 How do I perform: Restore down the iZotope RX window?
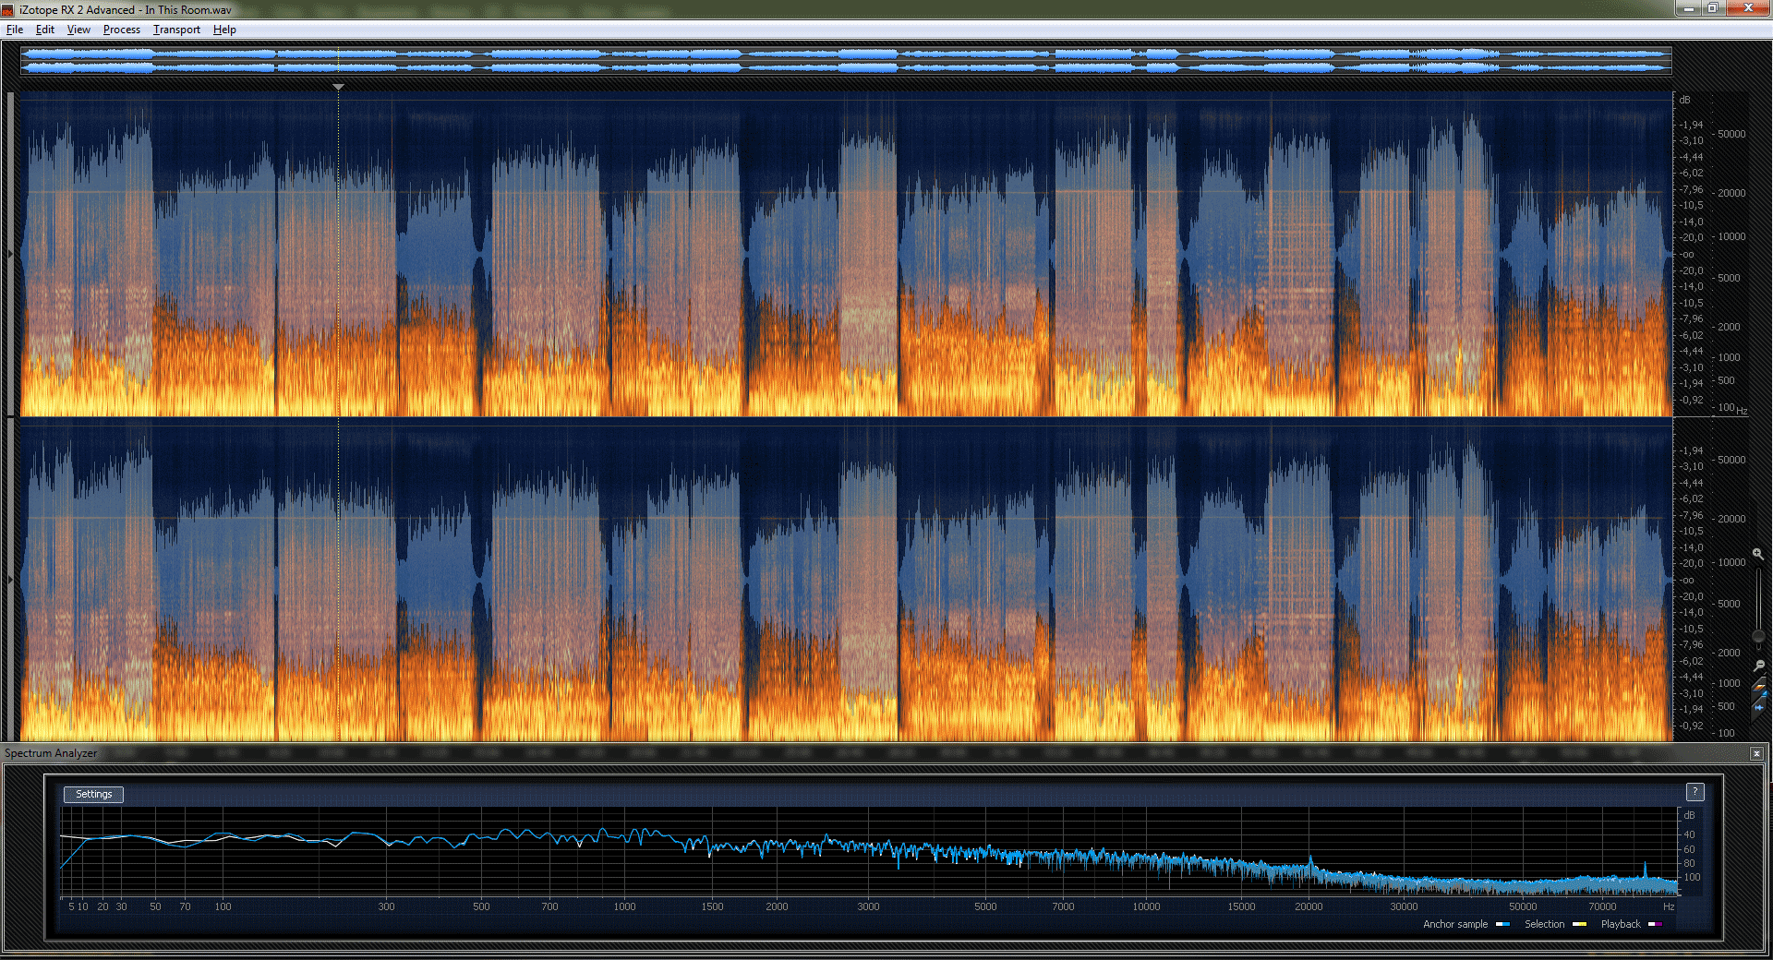[1712, 8]
